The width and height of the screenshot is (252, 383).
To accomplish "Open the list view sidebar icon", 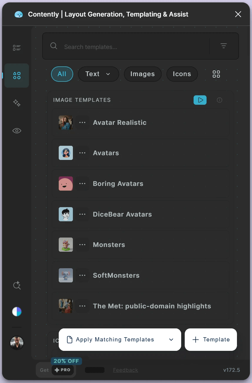I will pyautogui.click(x=17, y=48).
